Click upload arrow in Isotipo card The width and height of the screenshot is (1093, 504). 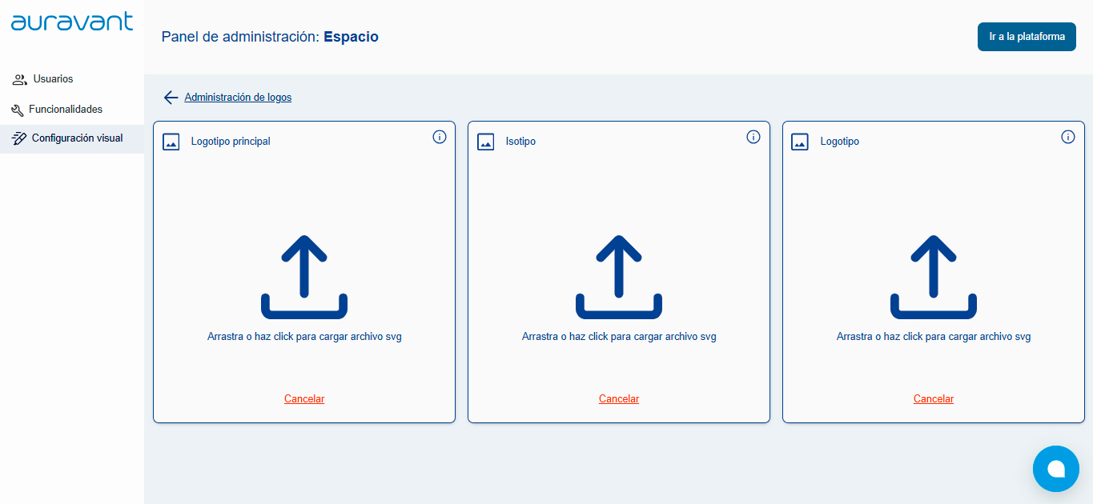point(619,276)
